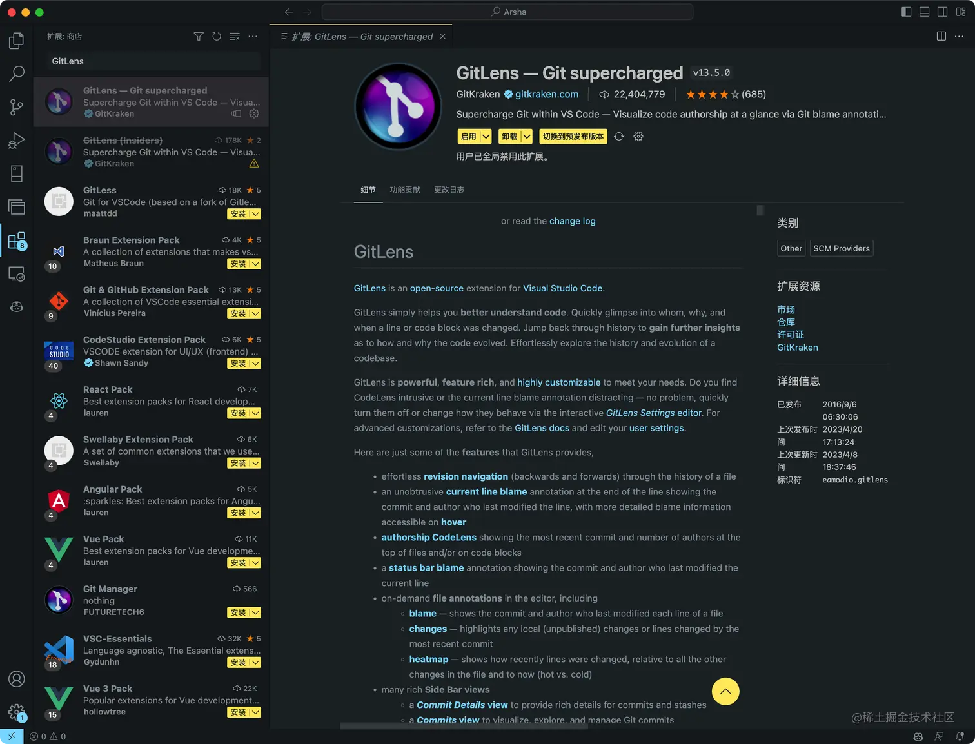Open the Manage gear in activity bar
The width and height of the screenshot is (975, 744).
(17, 712)
